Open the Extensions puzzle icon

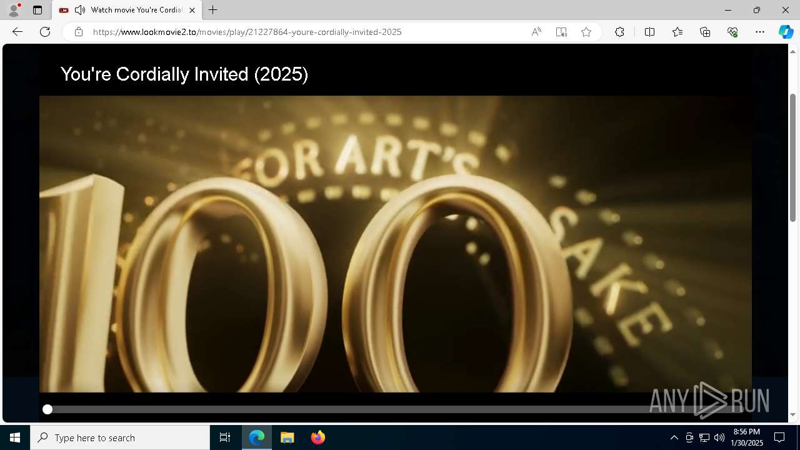(x=619, y=32)
